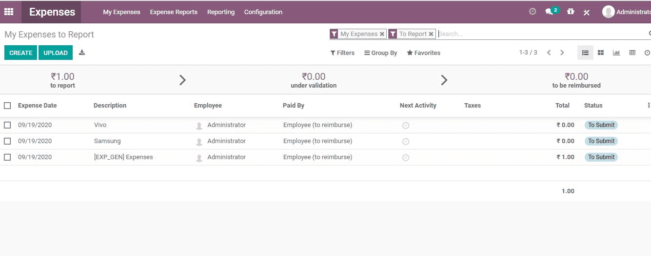Click the Samsung row activity clock icon
Screen dimensions: 651x256
[x=406, y=142]
